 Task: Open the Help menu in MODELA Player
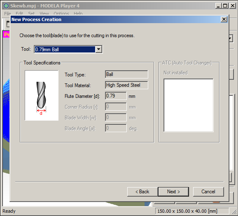point(78,13)
